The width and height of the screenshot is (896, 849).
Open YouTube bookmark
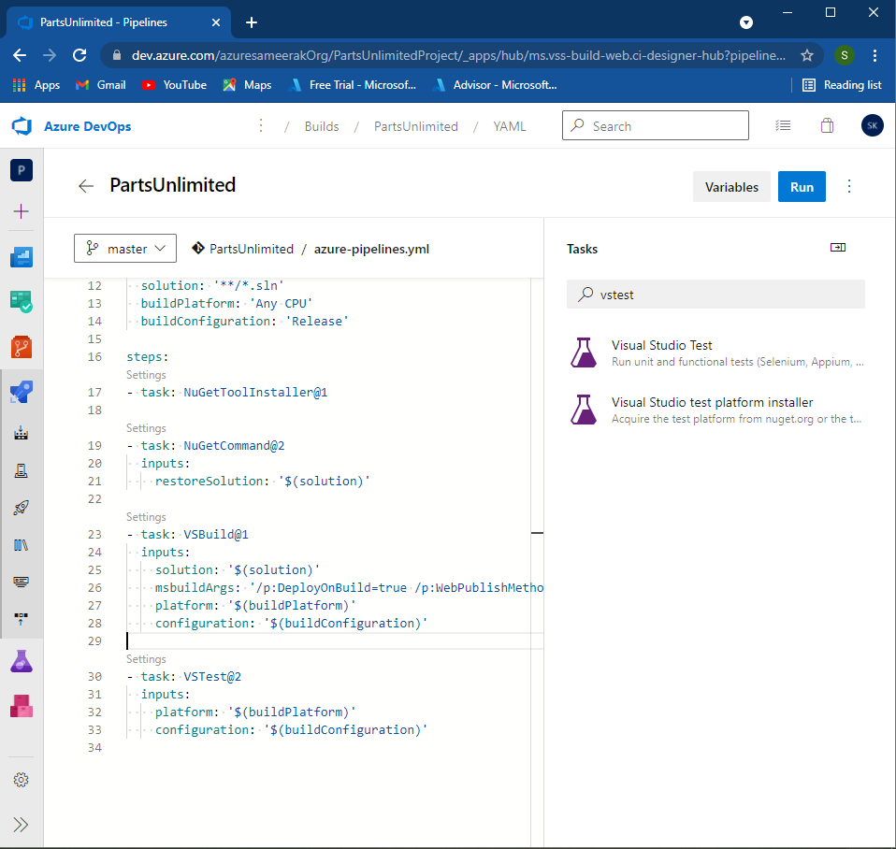tap(174, 84)
